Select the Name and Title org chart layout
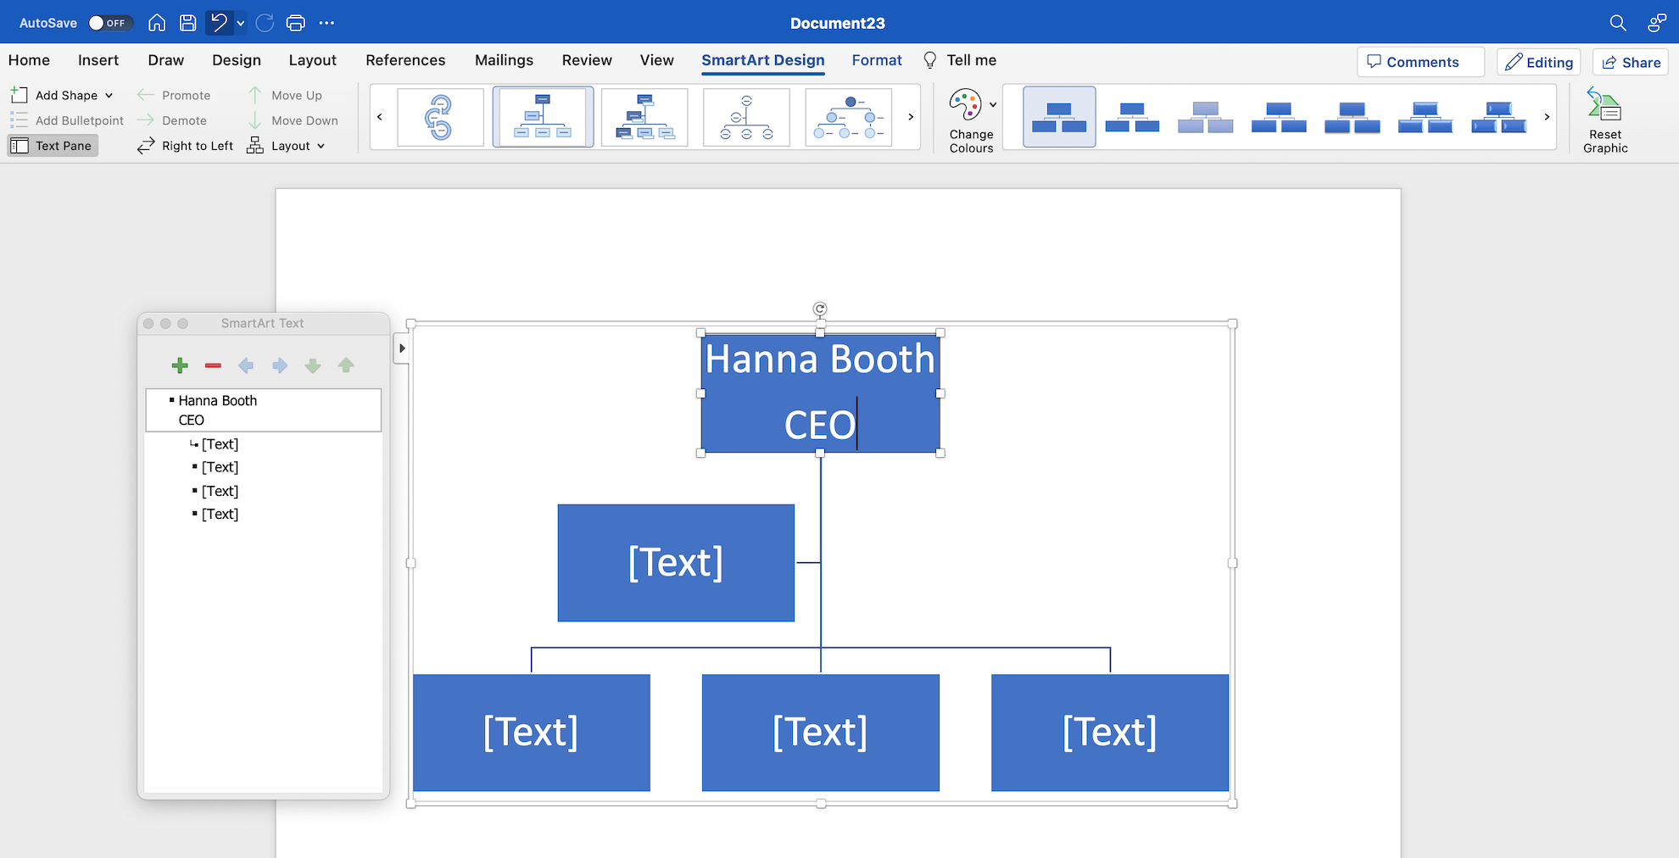This screenshot has width=1679, height=858. [x=644, y=117]
